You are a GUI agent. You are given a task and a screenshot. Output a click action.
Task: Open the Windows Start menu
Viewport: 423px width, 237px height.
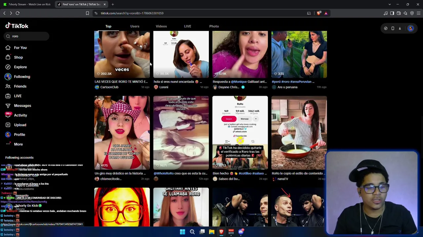(182, 232)
